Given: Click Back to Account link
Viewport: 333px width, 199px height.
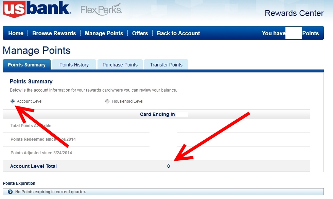Looking at the screenshot, I should point(178,33).
